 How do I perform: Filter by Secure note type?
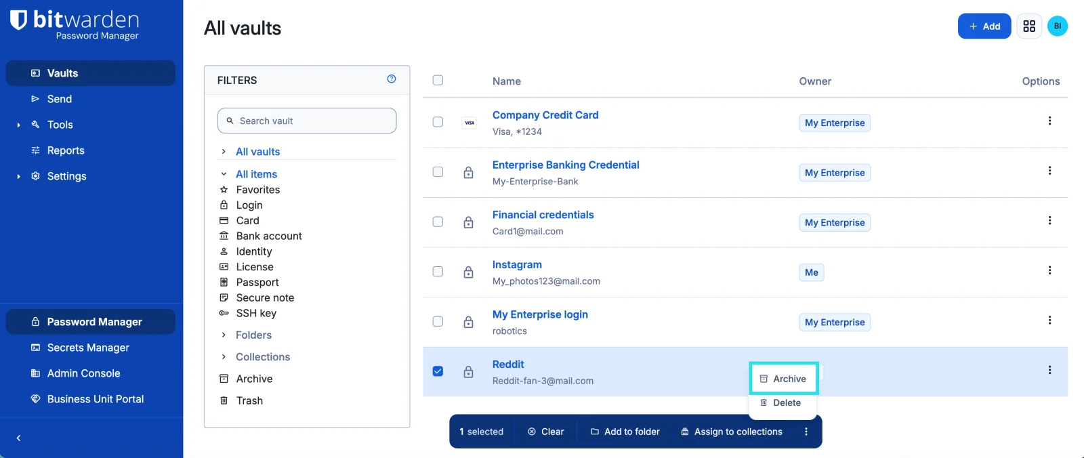(264, 298)
